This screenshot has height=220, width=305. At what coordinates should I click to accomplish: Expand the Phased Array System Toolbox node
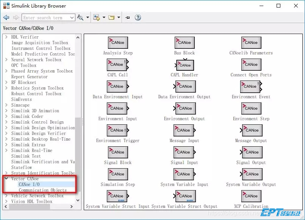[x=6, y=71]
